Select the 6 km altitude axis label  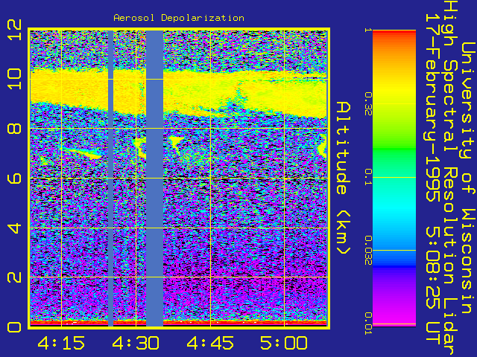14,178
